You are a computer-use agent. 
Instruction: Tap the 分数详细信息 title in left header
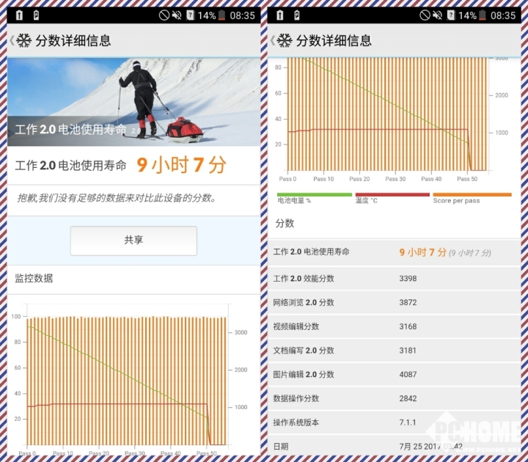[73, 41]
